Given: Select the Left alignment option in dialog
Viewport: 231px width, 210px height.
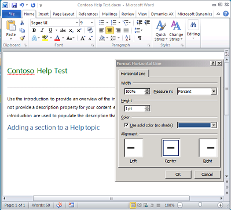Looking at the screenshot, I should pyautogui.click(x=133, y=148).
